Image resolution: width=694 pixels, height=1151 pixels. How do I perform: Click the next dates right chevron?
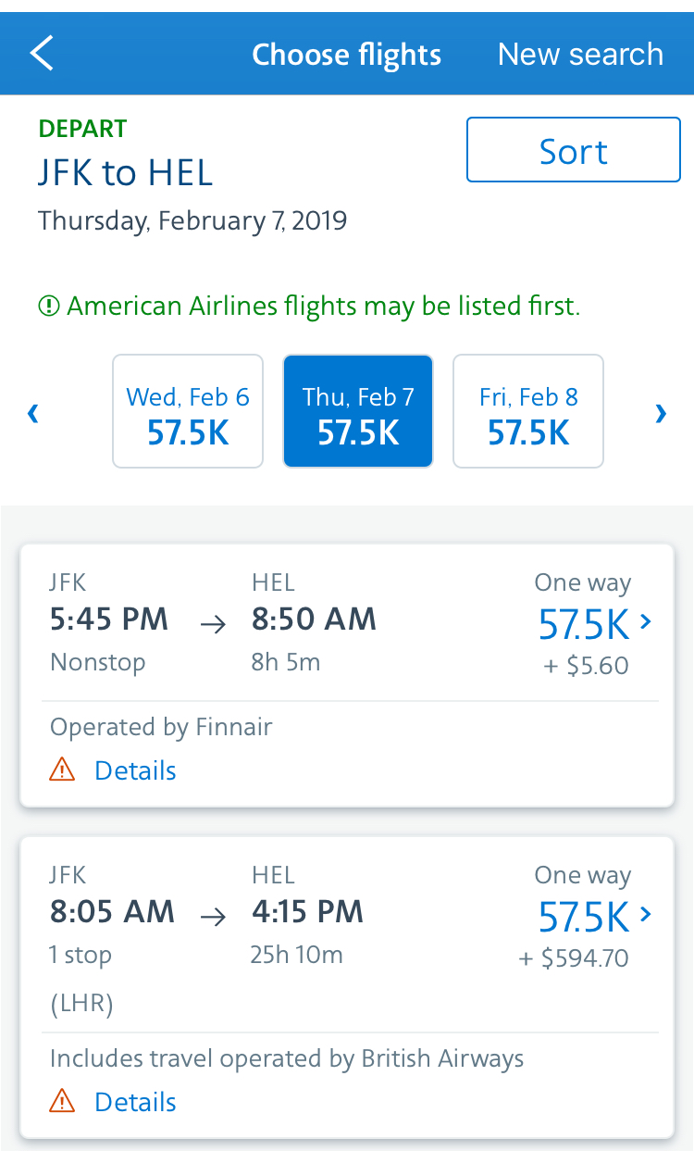coord(661,413)
